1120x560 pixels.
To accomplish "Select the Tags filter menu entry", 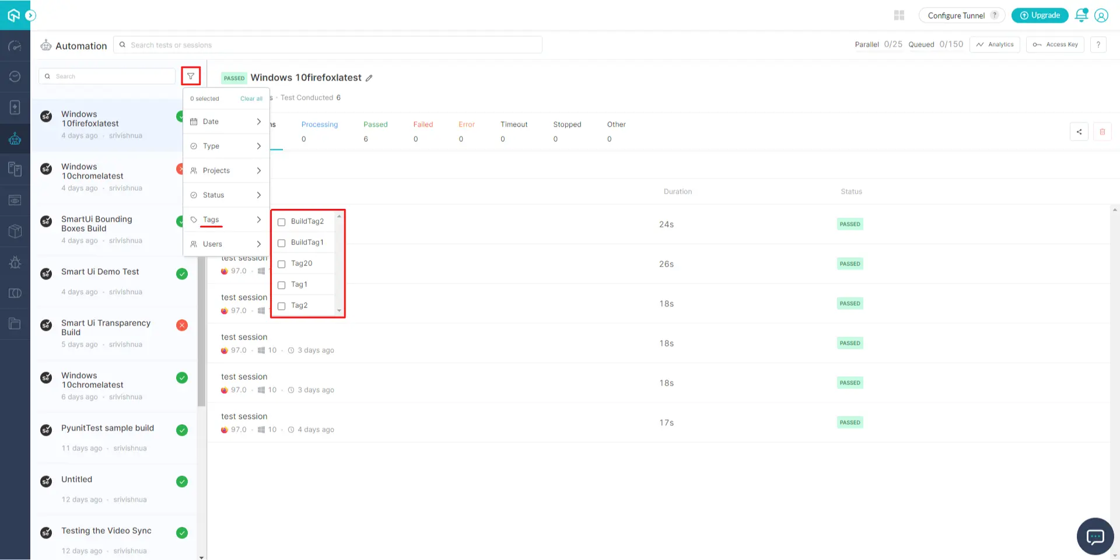I will pos(211,219).
